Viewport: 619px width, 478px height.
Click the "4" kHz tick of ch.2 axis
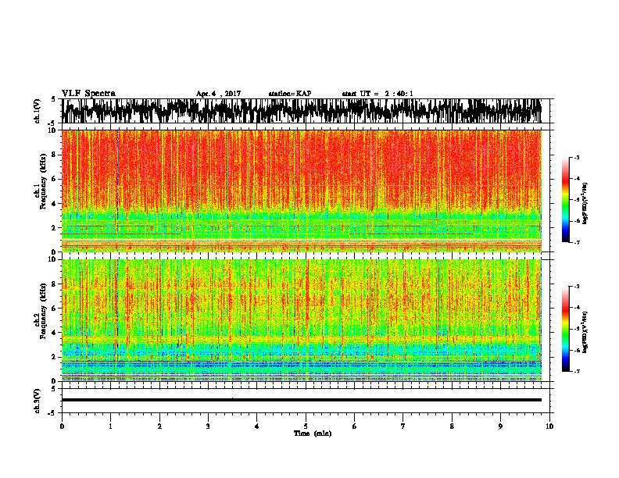click(55, 333)
